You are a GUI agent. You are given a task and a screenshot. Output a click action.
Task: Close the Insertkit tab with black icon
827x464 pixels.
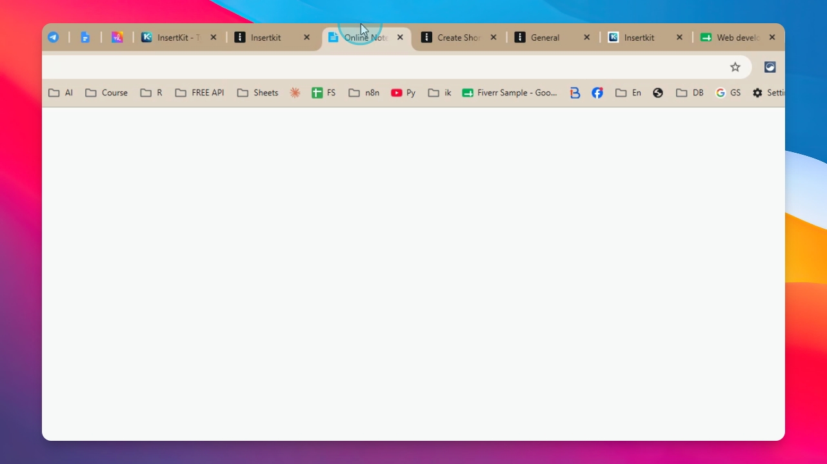click(x=306, y=37)
